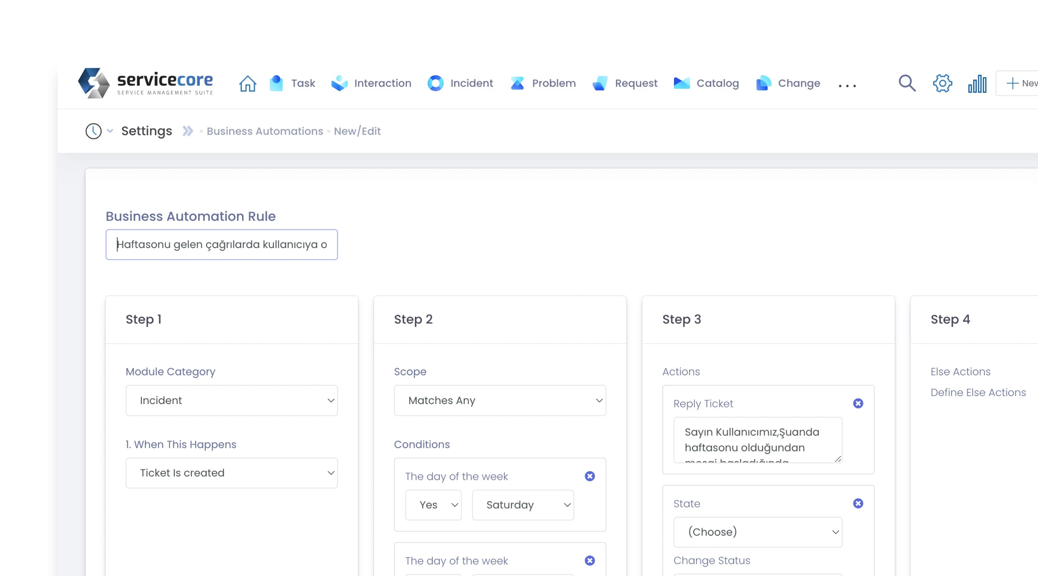Screen dimensions: 1038x576
Task: Remove the second day-of-week condition
Action: [590, 561]
